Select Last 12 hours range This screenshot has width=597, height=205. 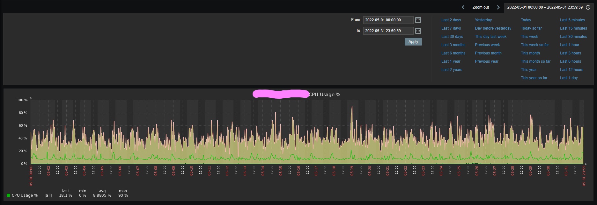click(571, 70)
